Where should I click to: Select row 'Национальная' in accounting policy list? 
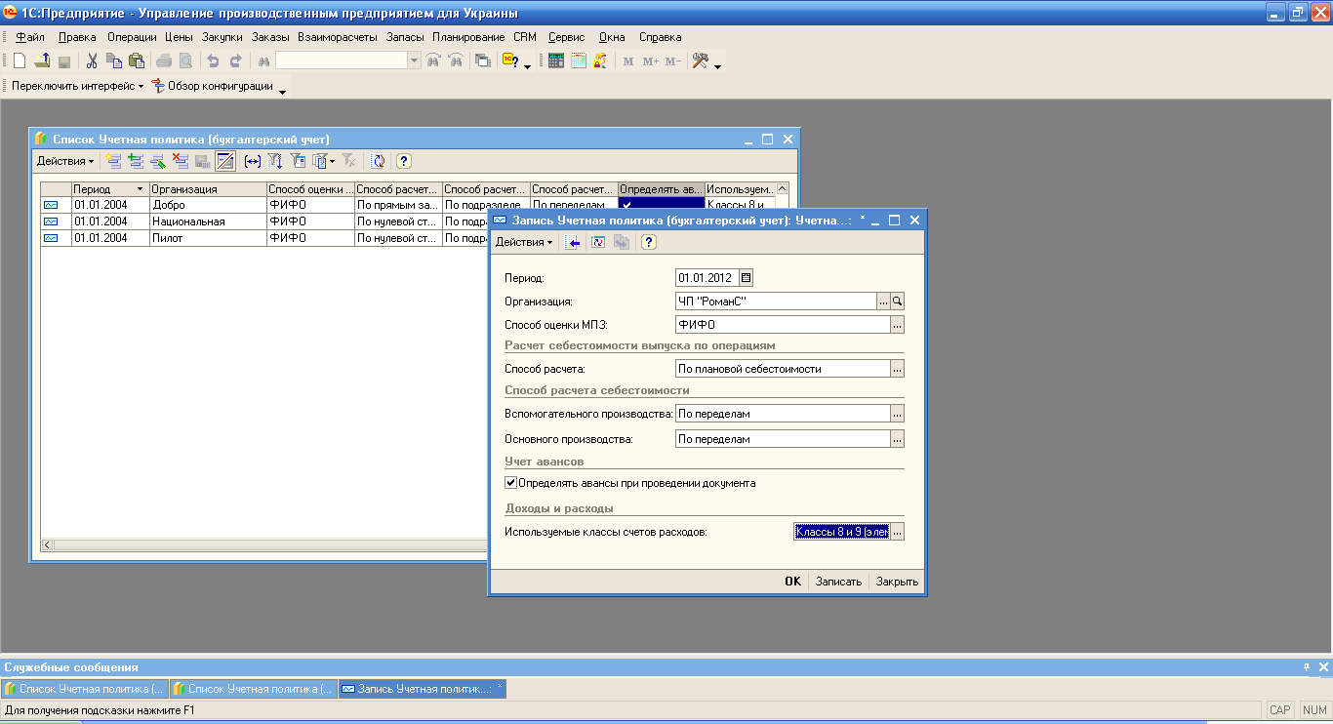[x=263, y=221]
